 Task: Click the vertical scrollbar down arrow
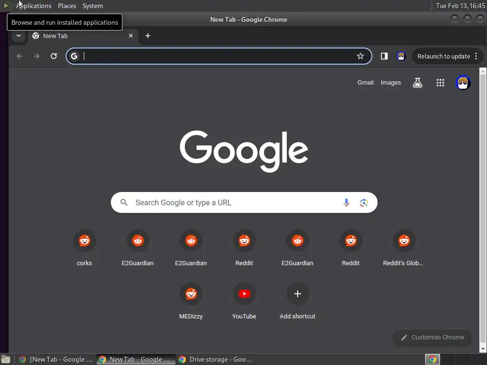click(483, 349)
